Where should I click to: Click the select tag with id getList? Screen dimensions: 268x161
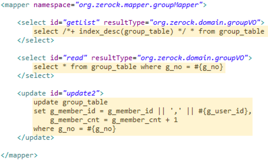click(141, 23)
